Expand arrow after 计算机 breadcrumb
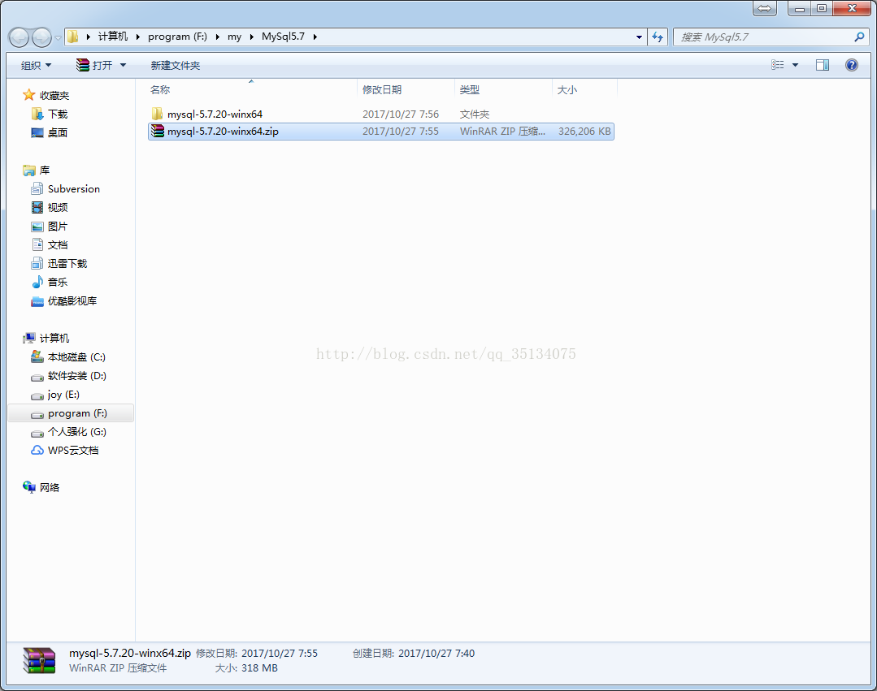 [137, 37]
